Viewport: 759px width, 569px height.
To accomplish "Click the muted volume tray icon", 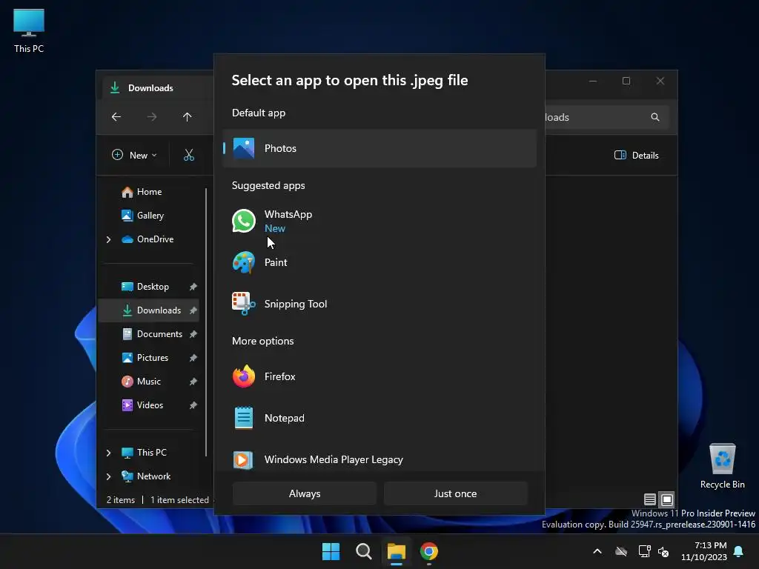I will [x=663, y=551].
